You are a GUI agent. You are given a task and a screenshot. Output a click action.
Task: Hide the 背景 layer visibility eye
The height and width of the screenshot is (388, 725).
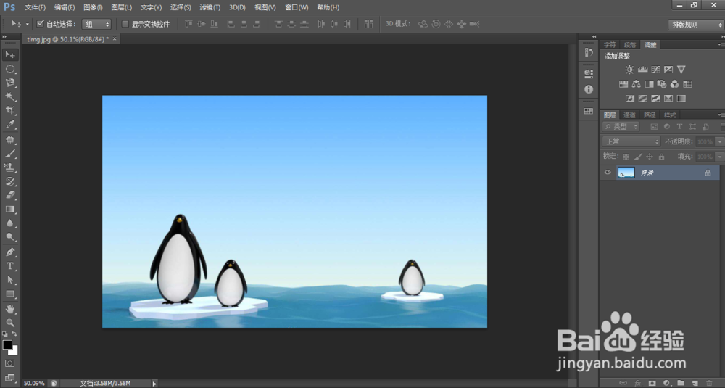click(608, 173)
